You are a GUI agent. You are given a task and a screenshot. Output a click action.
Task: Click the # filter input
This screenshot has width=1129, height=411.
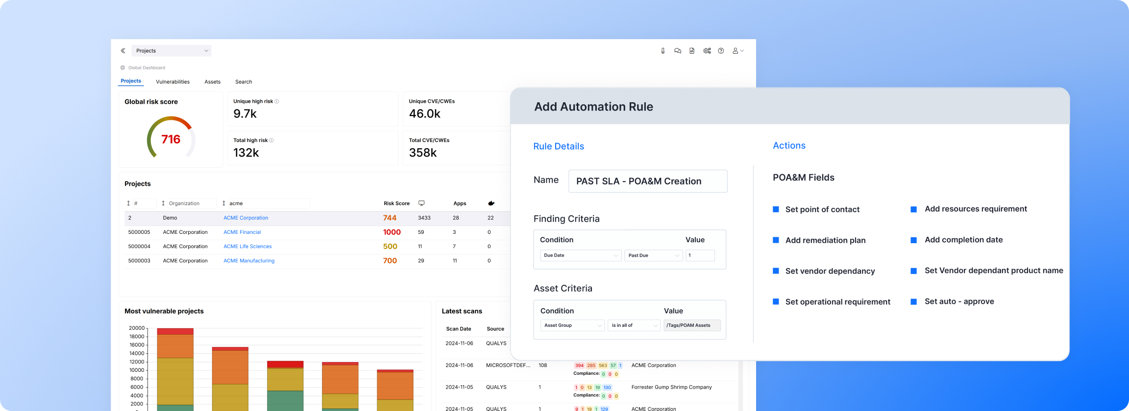coord(144,203)
